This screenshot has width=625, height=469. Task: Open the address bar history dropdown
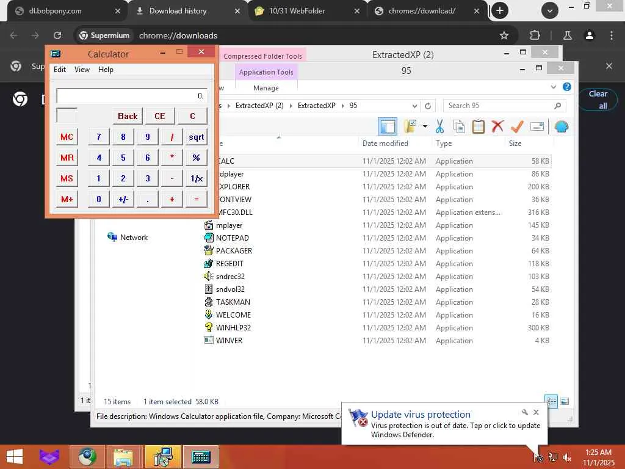point(414,106)
